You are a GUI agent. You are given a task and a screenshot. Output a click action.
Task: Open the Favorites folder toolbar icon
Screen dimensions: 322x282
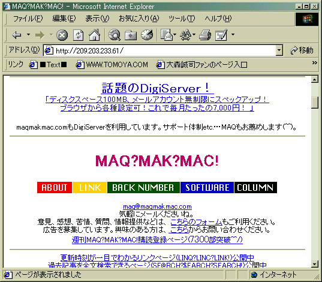point(131,35)
